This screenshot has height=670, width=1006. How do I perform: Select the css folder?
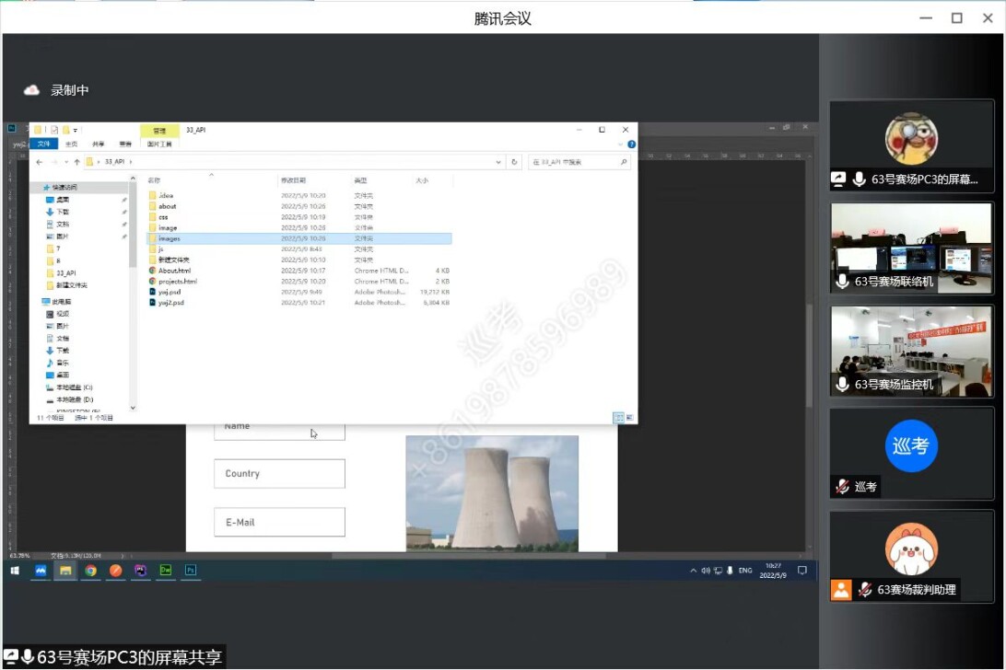(x=299, y=217)
